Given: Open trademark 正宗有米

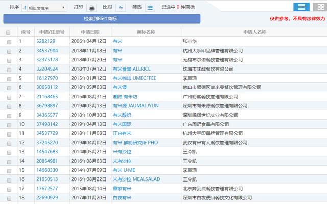Looking at the screenshot, I should 122,133.
